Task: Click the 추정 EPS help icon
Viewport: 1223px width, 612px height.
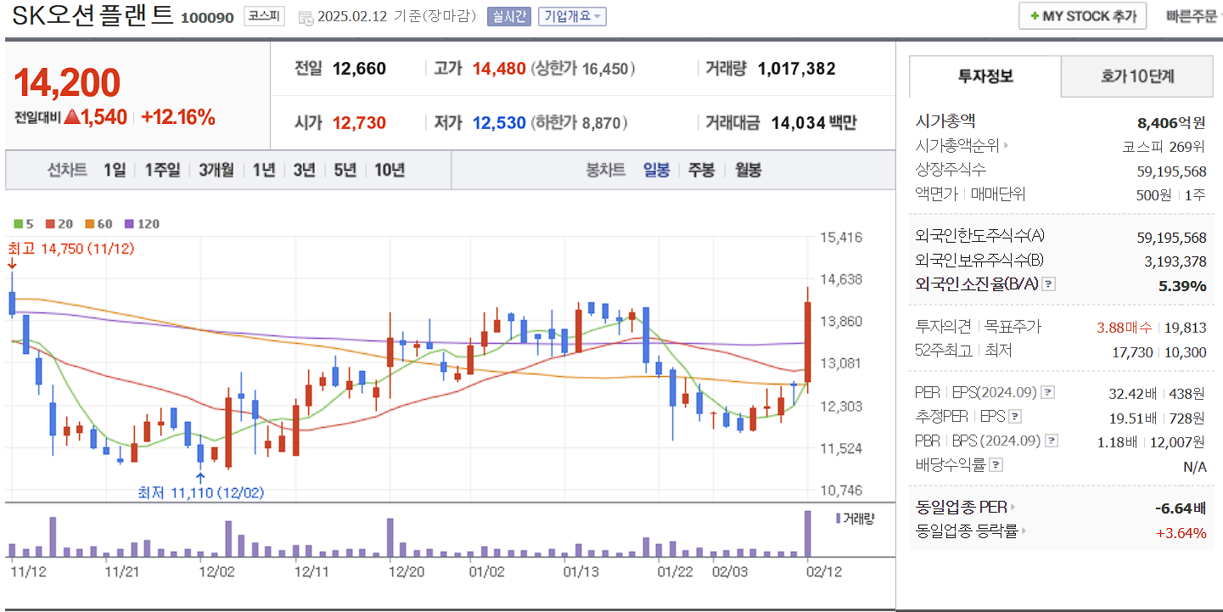Action: pyautogui.click(x=1015, y=416)
